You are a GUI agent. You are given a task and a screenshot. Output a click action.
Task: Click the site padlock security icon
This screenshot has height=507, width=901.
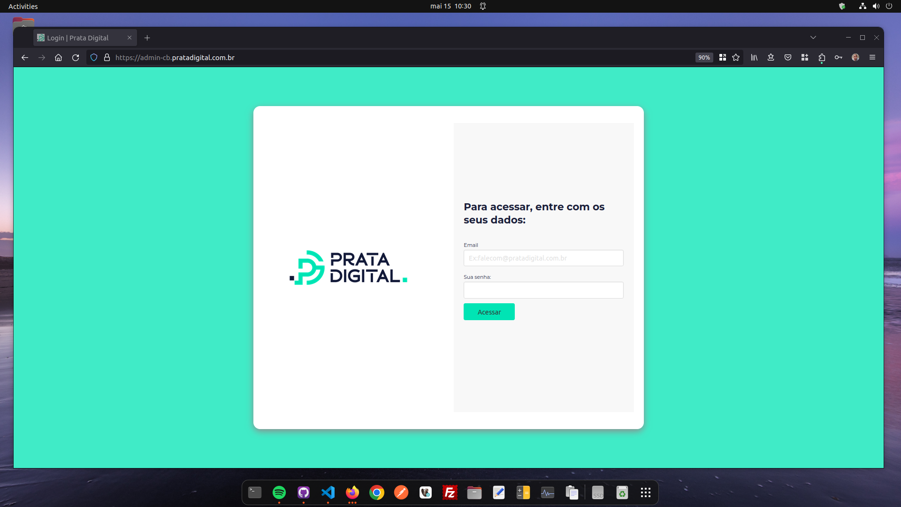[x=107, y=57]
